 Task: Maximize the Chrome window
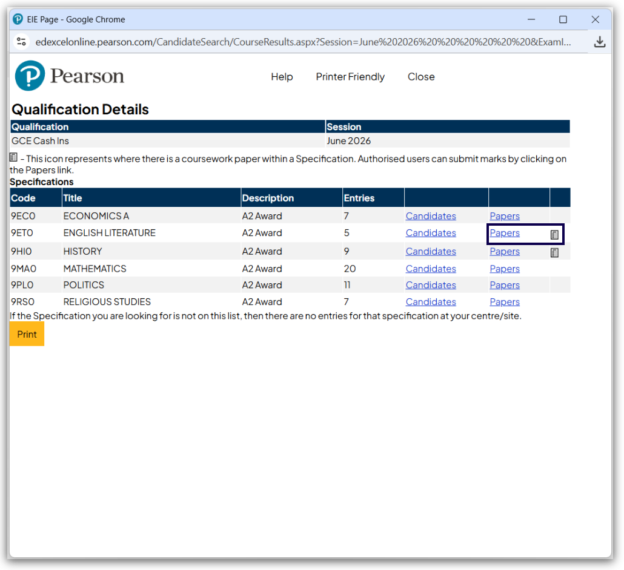(x=563, y=19)
